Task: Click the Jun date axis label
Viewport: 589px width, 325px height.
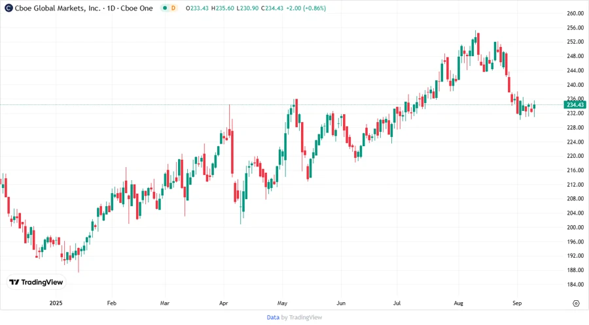Action: (341, 303)
